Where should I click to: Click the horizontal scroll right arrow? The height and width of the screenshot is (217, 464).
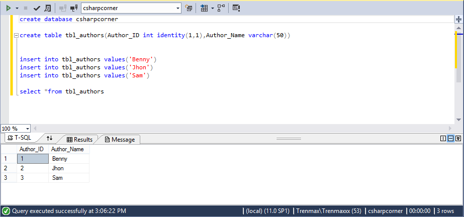(450, 129)
